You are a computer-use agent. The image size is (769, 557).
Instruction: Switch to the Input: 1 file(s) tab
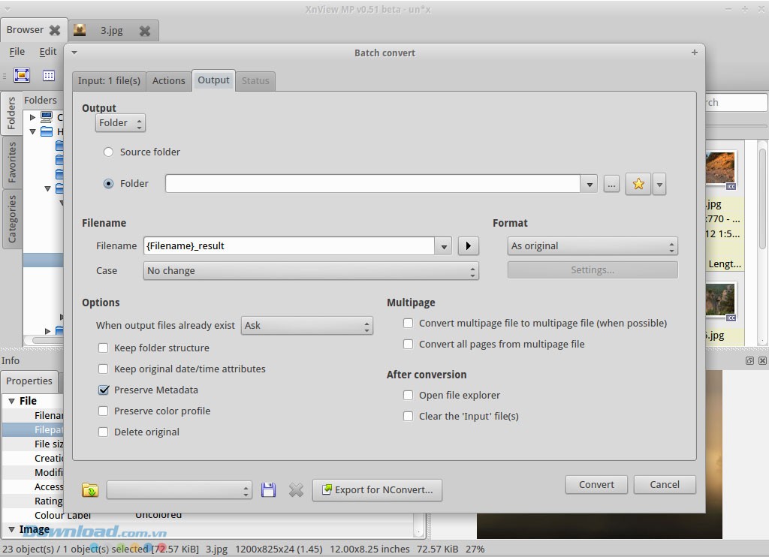(109, 81)
